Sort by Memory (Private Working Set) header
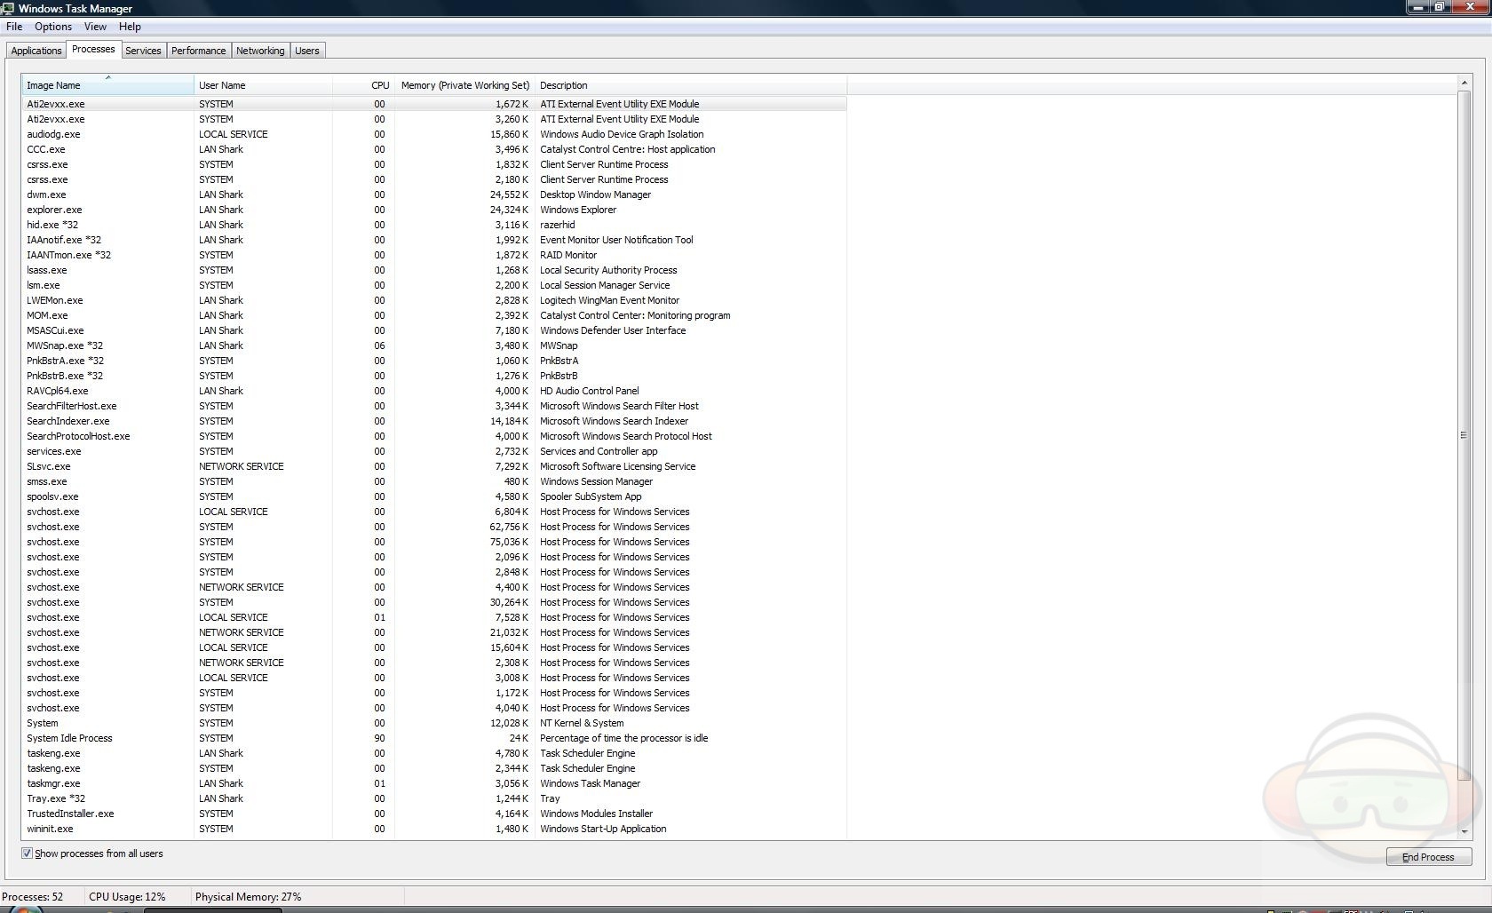Image resolution: width=1492 pixels, height=913 pixels. [464, 85]
